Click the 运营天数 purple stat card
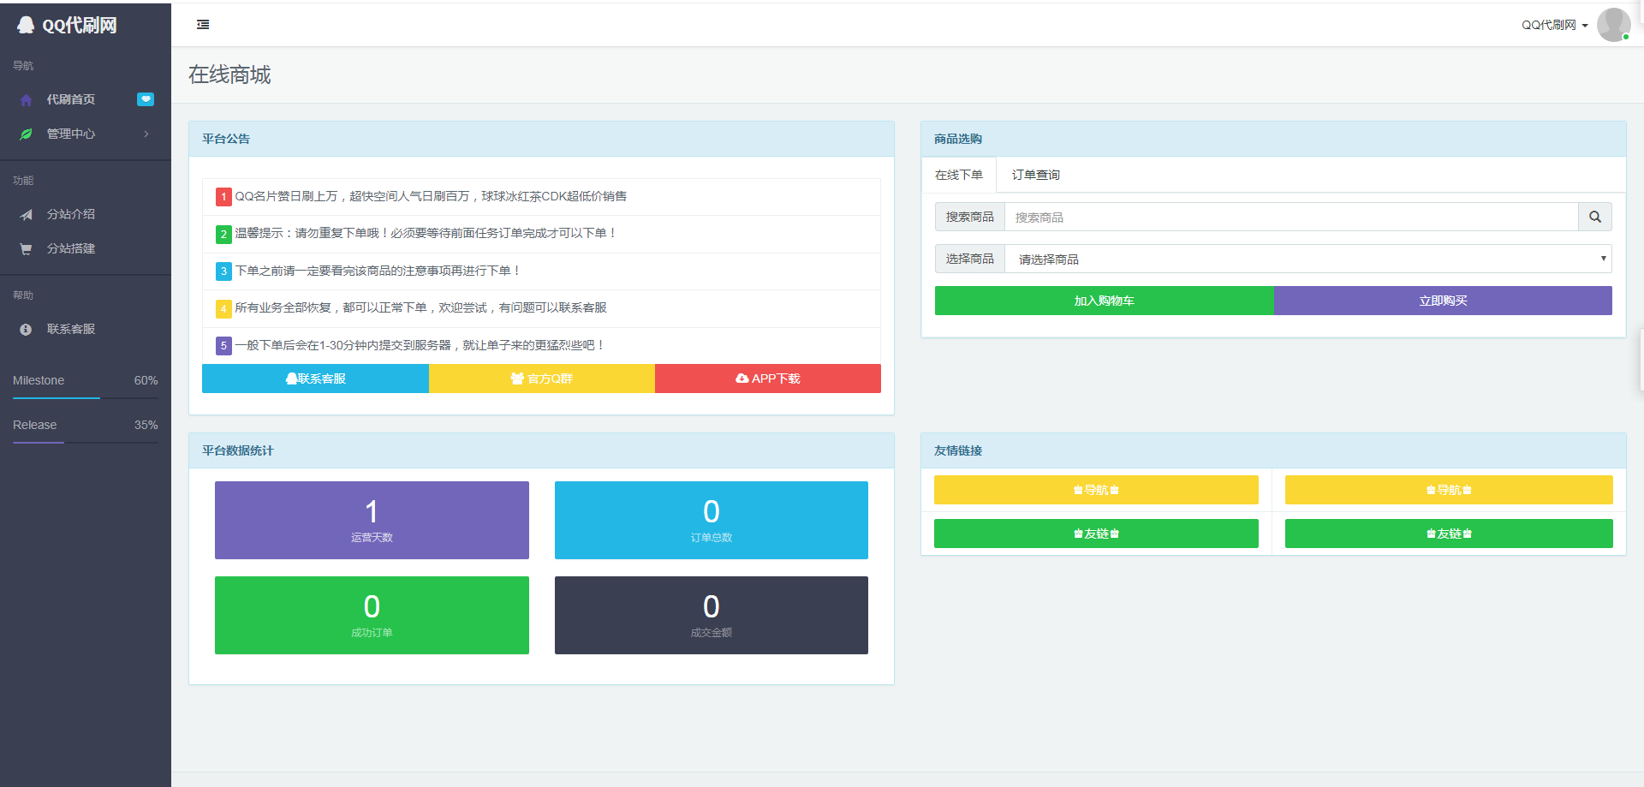 [372, 520]
